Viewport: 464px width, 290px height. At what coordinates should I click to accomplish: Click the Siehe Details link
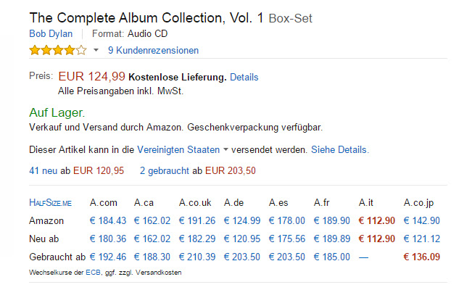pos(339,150)
